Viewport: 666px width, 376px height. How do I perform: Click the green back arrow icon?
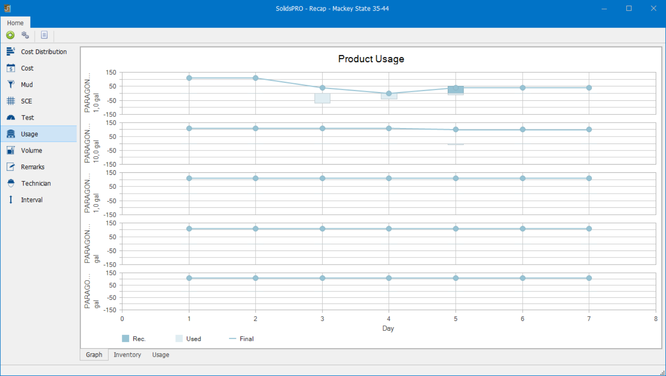10,35
